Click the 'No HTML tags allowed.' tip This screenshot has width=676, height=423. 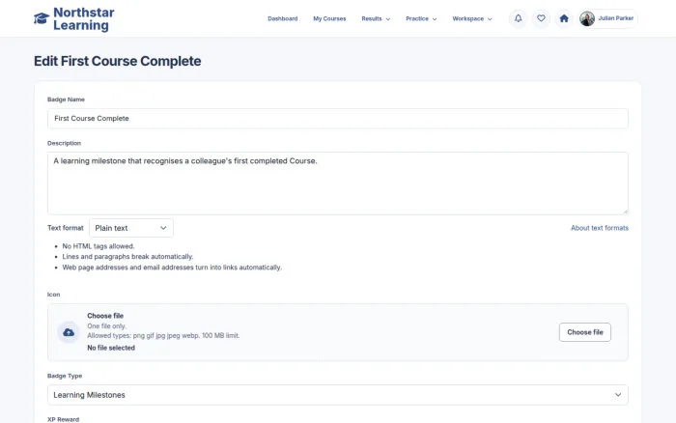coord(99,246)
